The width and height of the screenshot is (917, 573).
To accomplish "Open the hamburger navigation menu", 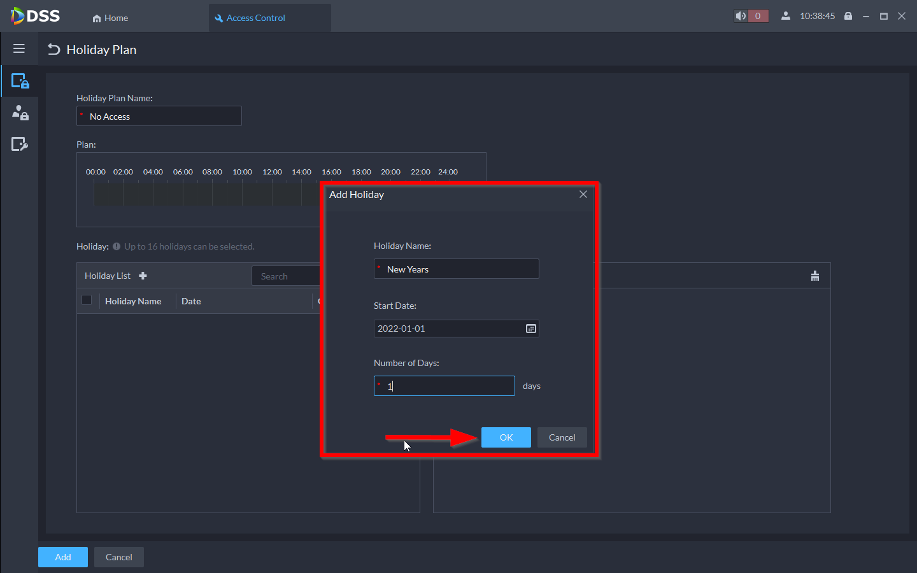I will (x=19, y=49).
